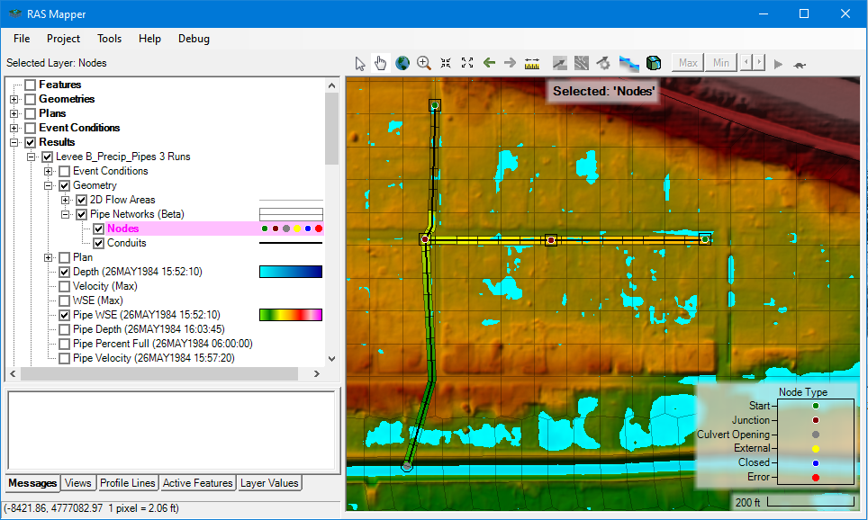Expand the Plan node under results
Viewport: 868px width, 520px height.
49,257
